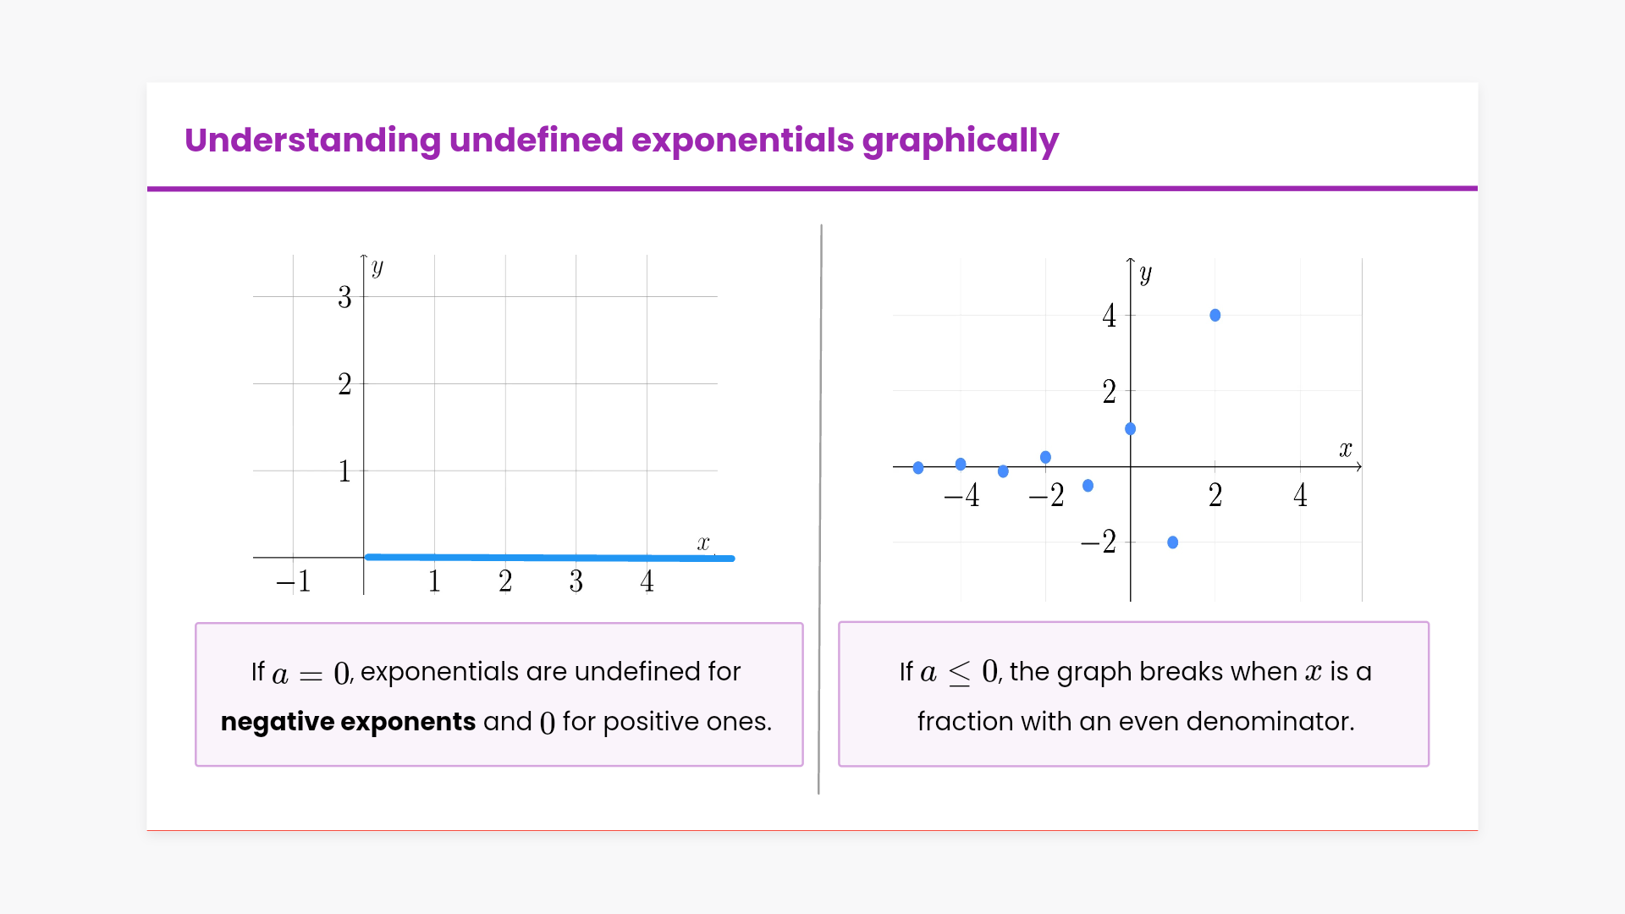Screen dimensions: 1625x914
Task: Click the x-axis label on the left graph
Action: point(702,543)
